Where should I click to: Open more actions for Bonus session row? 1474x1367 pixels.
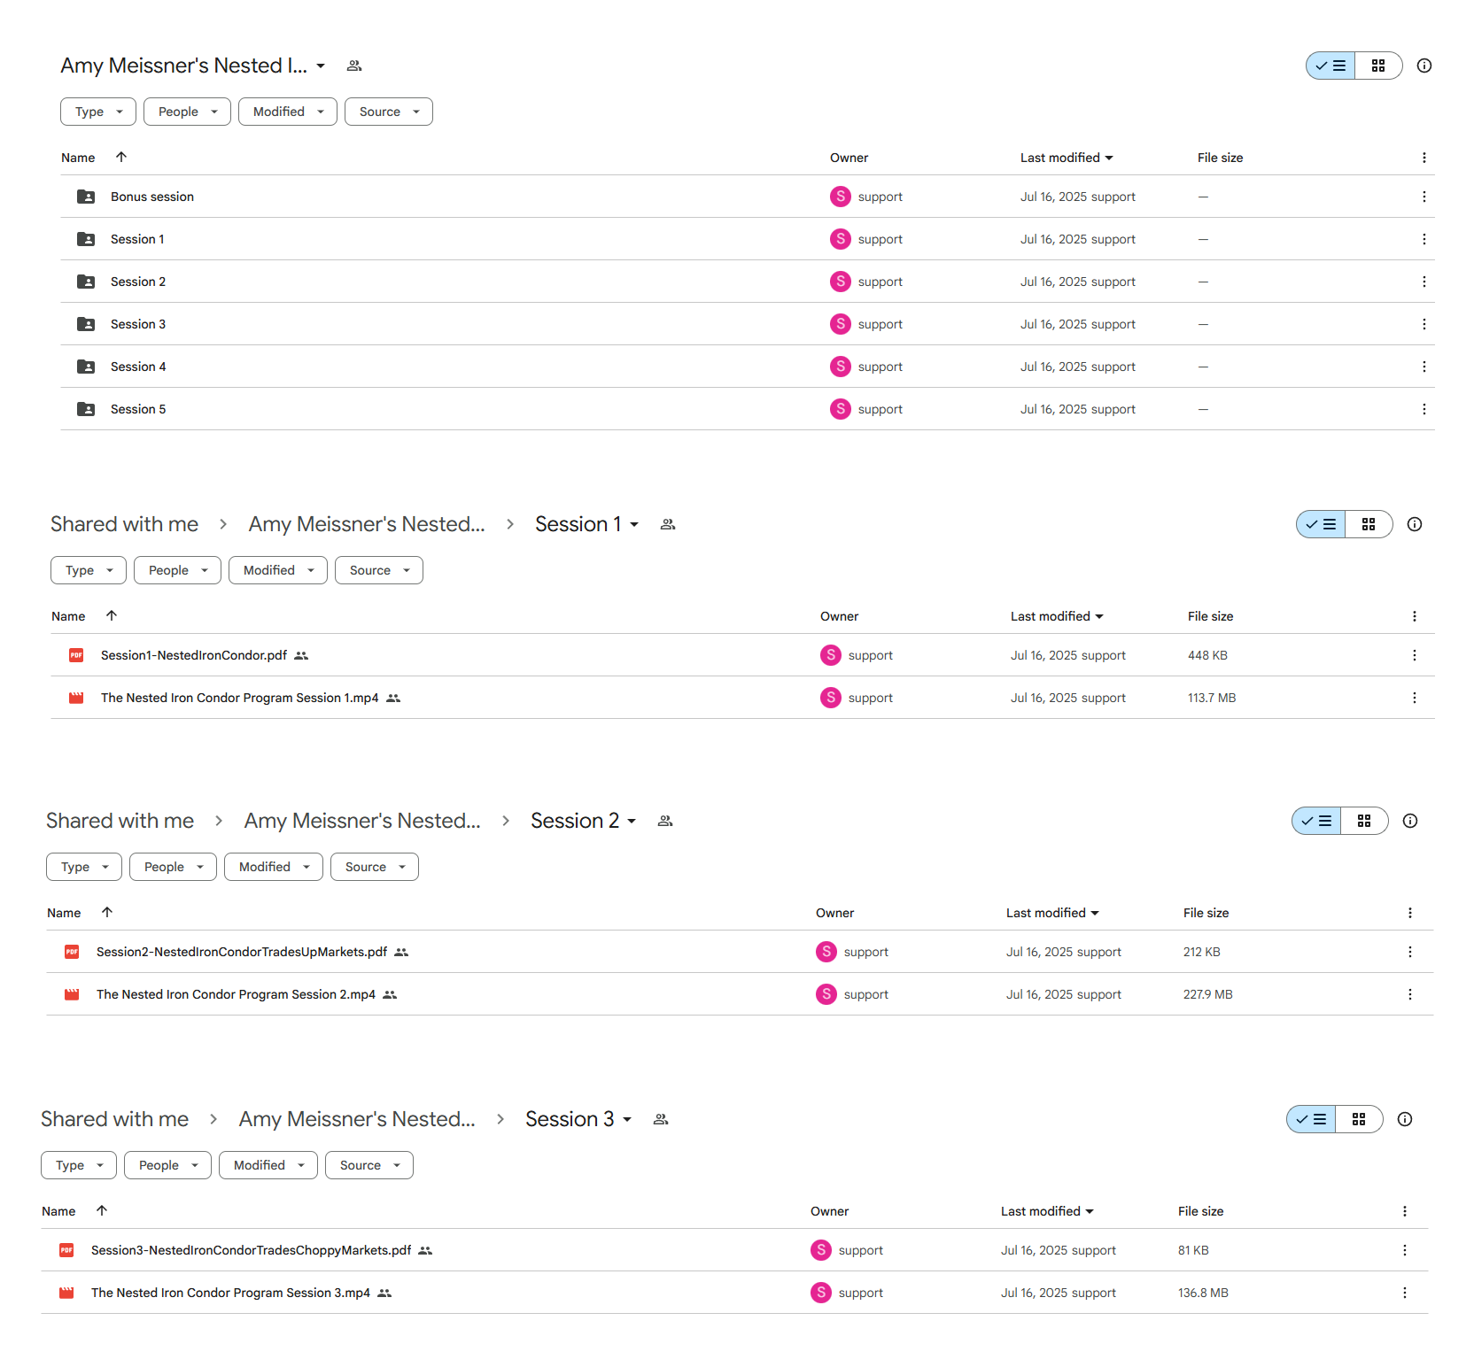pyautogui.click(x=1424, y=197)
